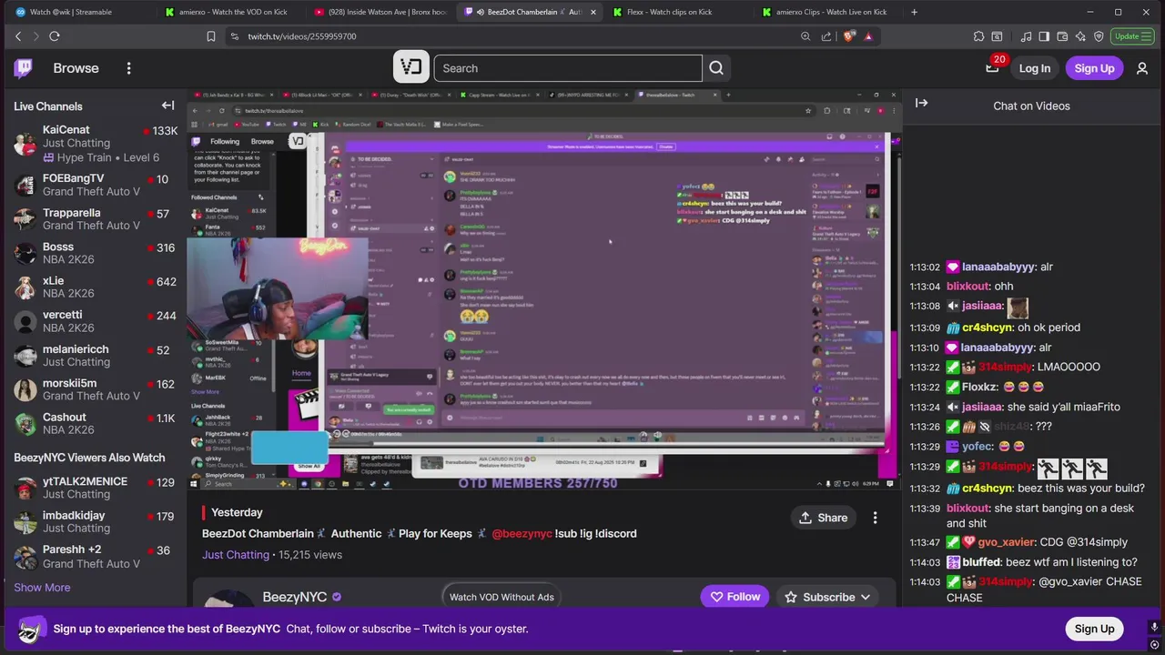Open Cashout channel in sidebar
The height and width of the screenshot is (655, 1165).
(x=96, y=424)
